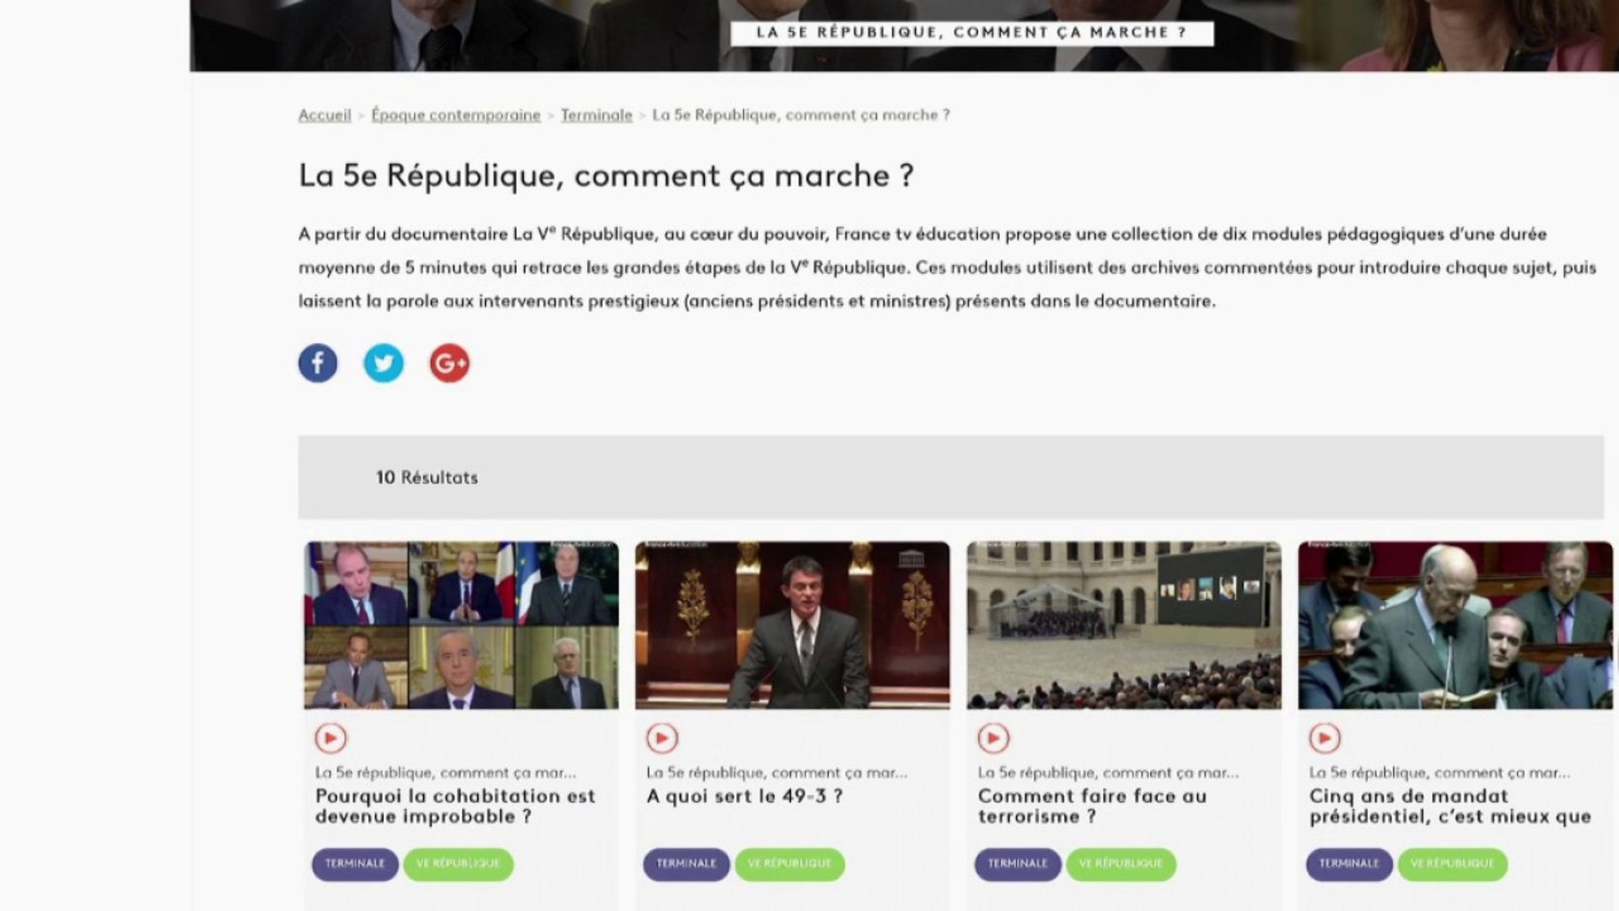Navigate to Terminale breadcrumb link

click(x=596, y=116)
